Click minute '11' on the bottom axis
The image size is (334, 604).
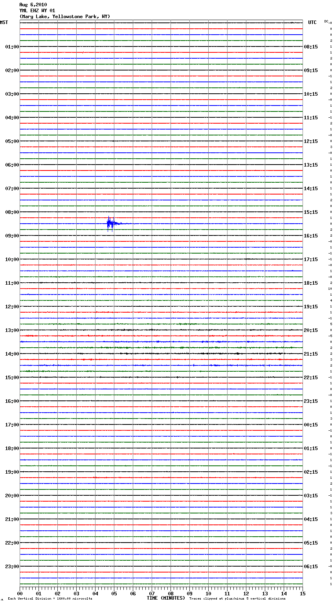click(227, 593)
